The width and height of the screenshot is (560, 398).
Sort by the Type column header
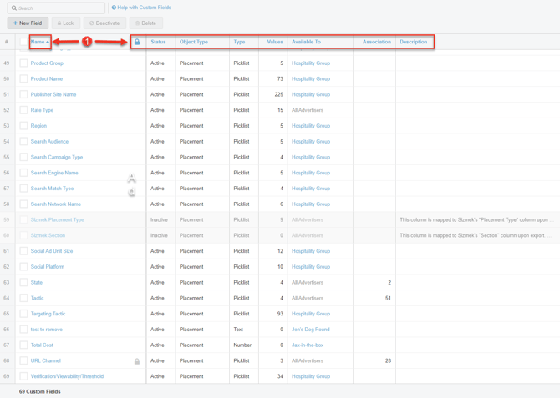click(239, 42)
